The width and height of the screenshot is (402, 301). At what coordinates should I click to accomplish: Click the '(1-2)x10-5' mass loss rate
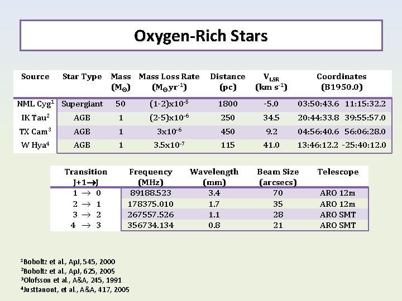coord(169,104)
